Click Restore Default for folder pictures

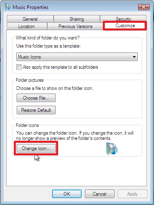click(x=36, y=110)
